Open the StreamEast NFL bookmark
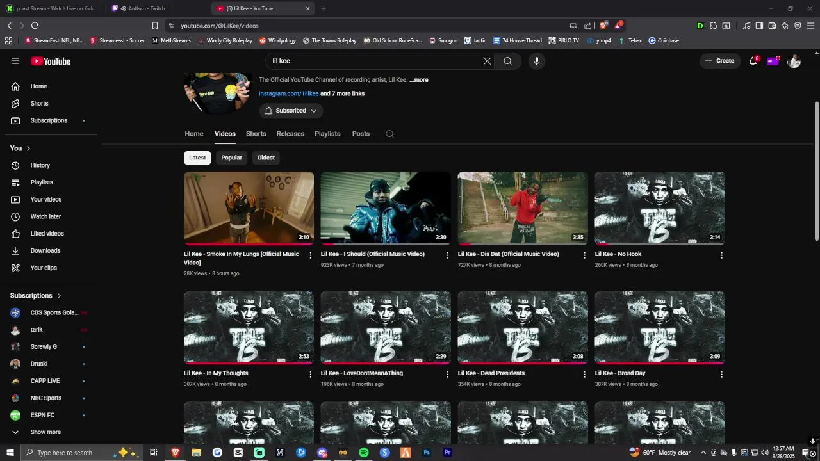Viewport: 820px width, 461px height. (x=54, y=40)
